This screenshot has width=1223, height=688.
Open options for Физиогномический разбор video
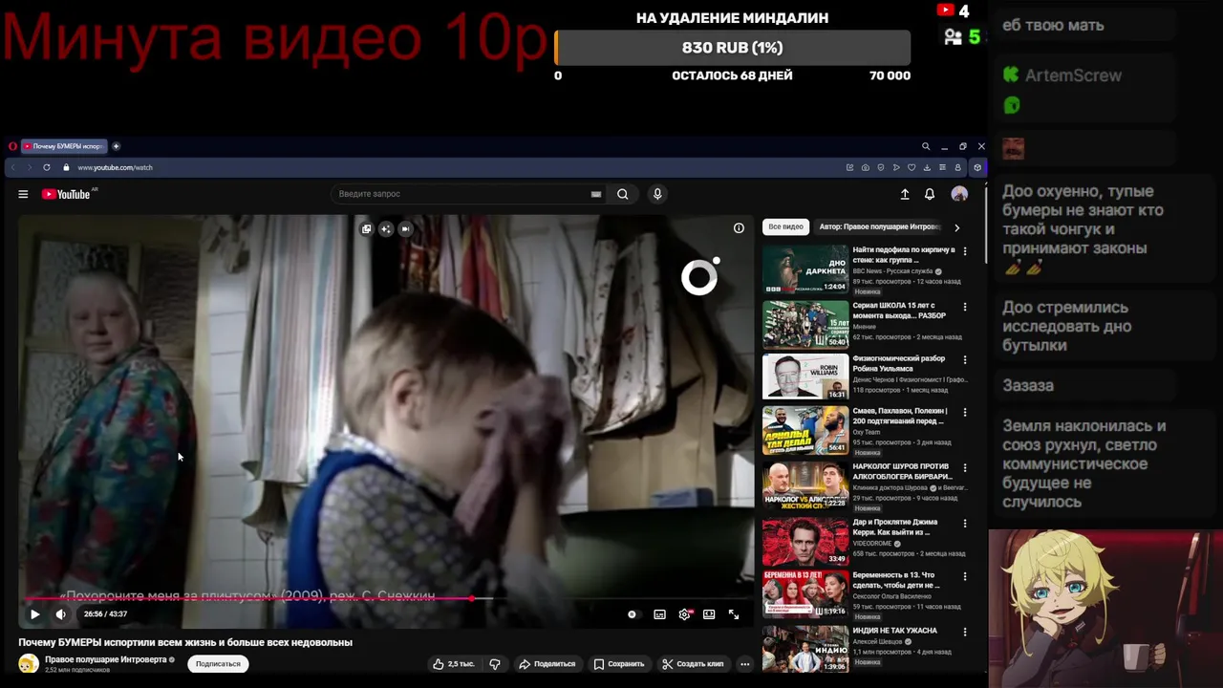coord(964,360)
